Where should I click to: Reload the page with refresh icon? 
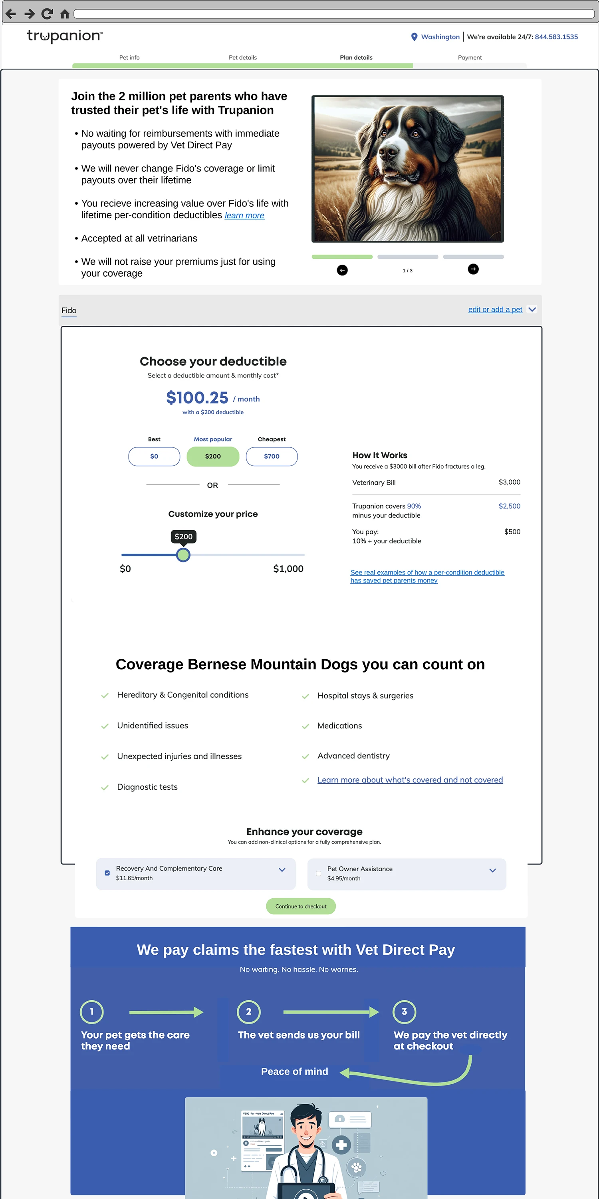coord(47,14)
